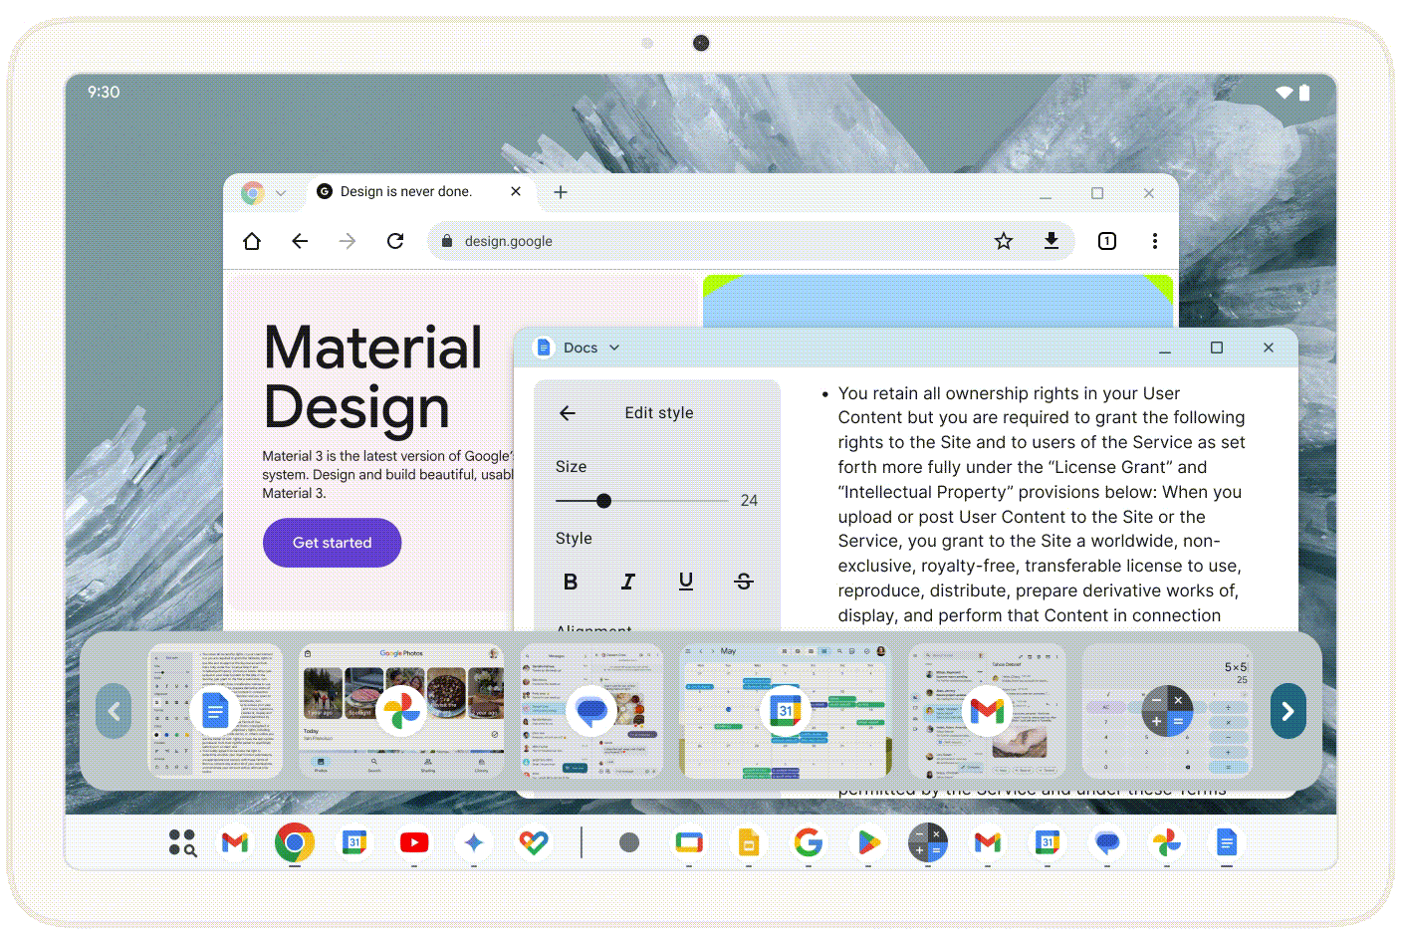Click the 'Material Design' heading in Chrome

[373, 377]
